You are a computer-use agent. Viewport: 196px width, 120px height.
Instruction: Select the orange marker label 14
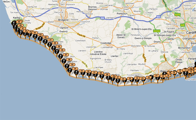(185, 70)
